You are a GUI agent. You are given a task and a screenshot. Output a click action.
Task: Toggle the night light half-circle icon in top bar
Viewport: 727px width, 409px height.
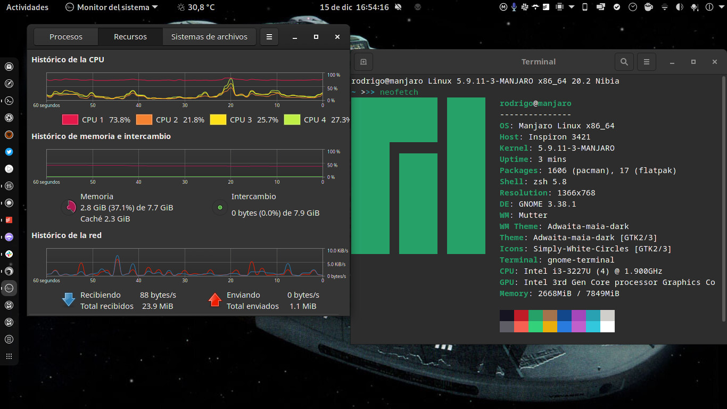679,7
